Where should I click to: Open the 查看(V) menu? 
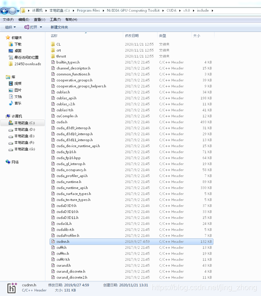click(40, 20)
